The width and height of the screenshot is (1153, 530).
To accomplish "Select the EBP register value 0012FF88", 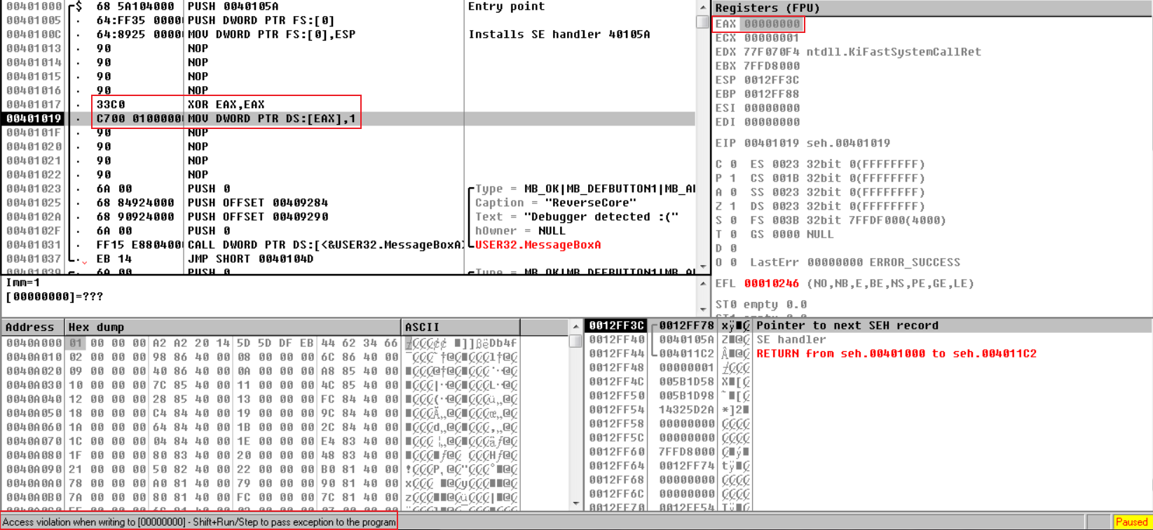I will coord(772,94).
